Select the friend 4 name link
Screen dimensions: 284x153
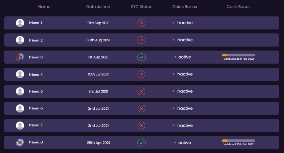pos(36,74)
